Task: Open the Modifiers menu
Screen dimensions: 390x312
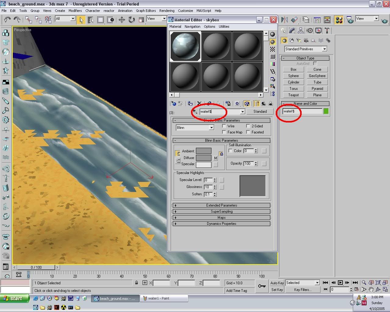Action: 75,11
